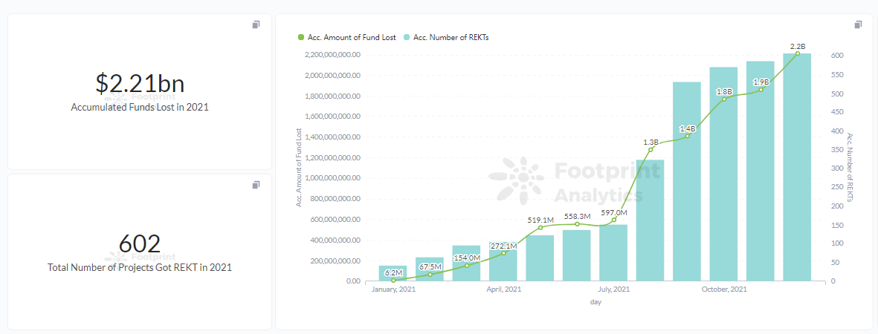This screenshot has height=334, width=878.
Task: Click the 597.0M data point label
Action: [x=614, y=212]
